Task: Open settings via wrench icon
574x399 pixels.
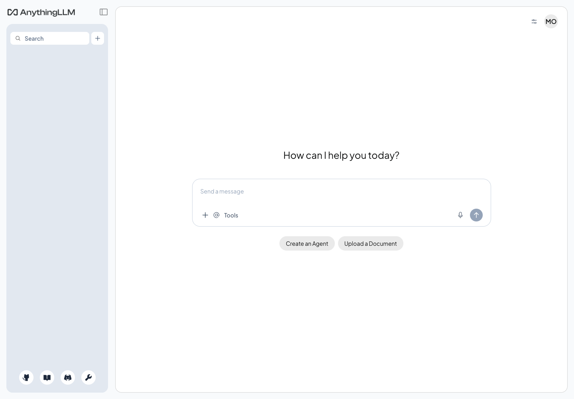Action: [88, 377]
